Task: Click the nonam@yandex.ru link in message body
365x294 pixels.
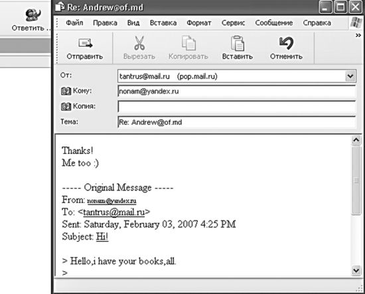Action: point(111,200)
